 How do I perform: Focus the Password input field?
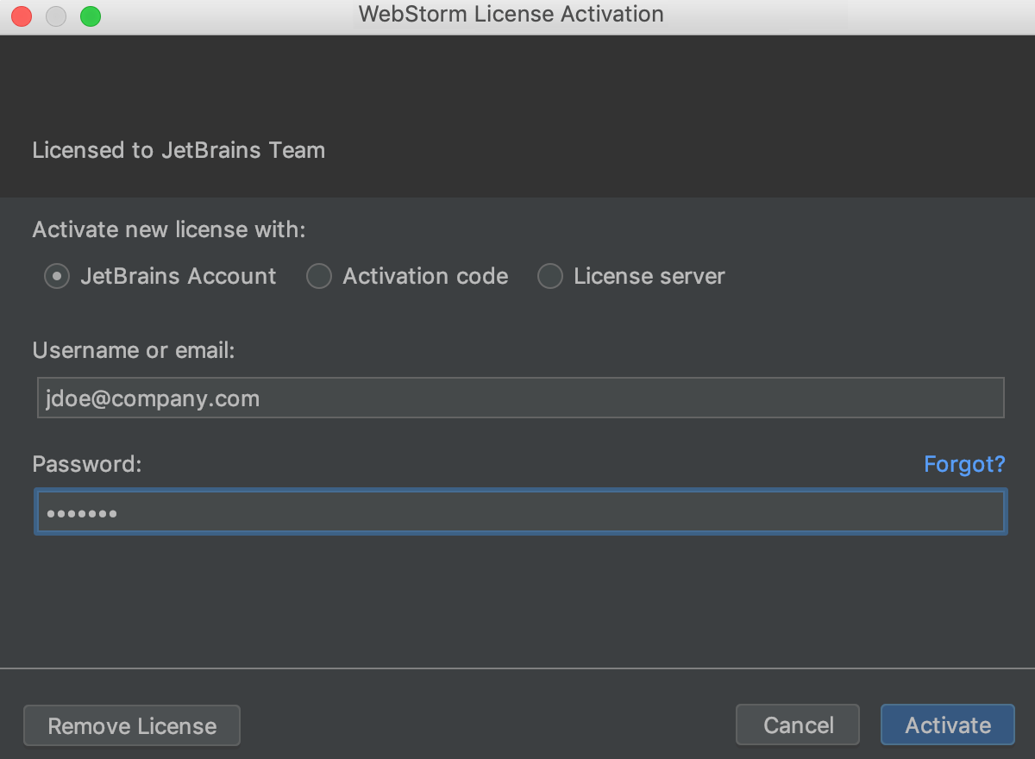(x=521, y=512)
